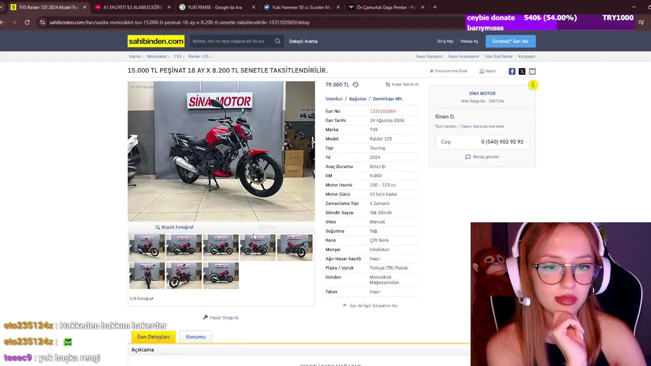Click the search magnifier icon
651x366 pixels.
(x=278, y=41)
